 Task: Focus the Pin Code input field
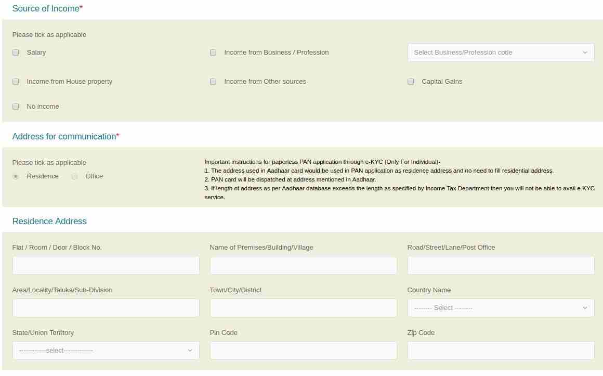pos(303,350)
